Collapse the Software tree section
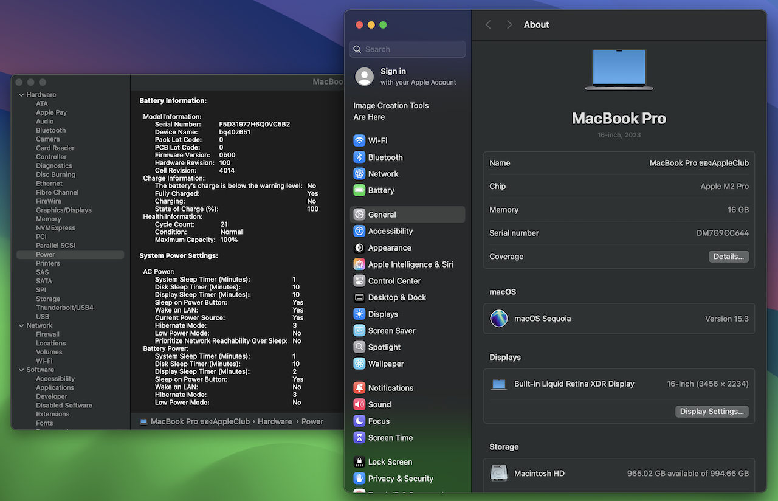Image resolution: width=778 pixels, height=501 pixels. tap(21, 370)
